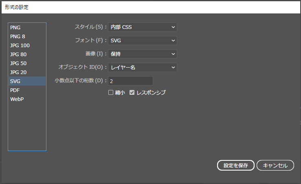This screenshot has width=301, height=184.
Task: Click empty area below WebP in format list
Action: [27, 126]
